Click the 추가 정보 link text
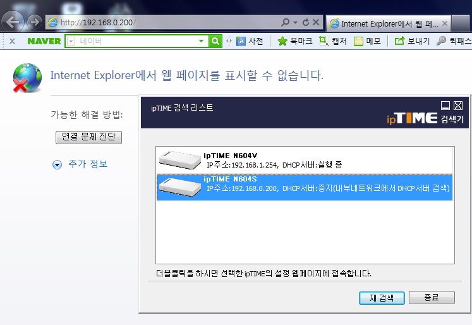The height and width of the screenshot is (325, 472). point(88,164)
